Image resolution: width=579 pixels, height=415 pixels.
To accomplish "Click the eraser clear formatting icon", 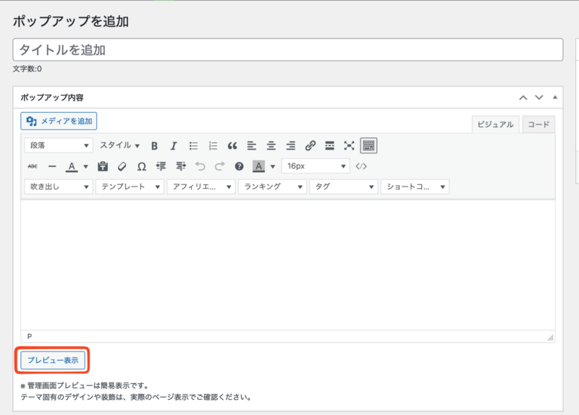I will 122,166.
